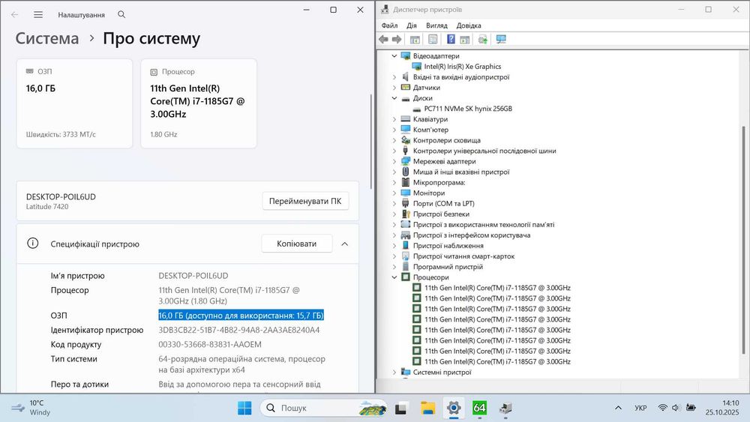Expand the Монітори node
Image resolution: width=750 pixels, height=422 pixels.
394,193
